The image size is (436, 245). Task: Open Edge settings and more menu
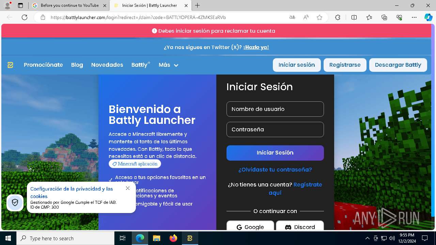pyautogui.click(x=414, y=17)
